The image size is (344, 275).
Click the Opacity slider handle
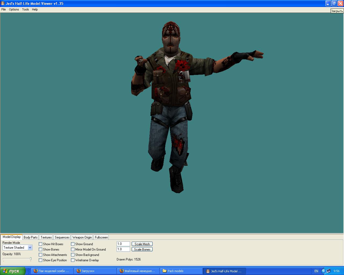(x=31, y=259)
